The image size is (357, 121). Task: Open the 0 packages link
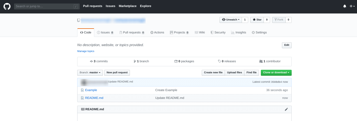(x=184, y=61)
